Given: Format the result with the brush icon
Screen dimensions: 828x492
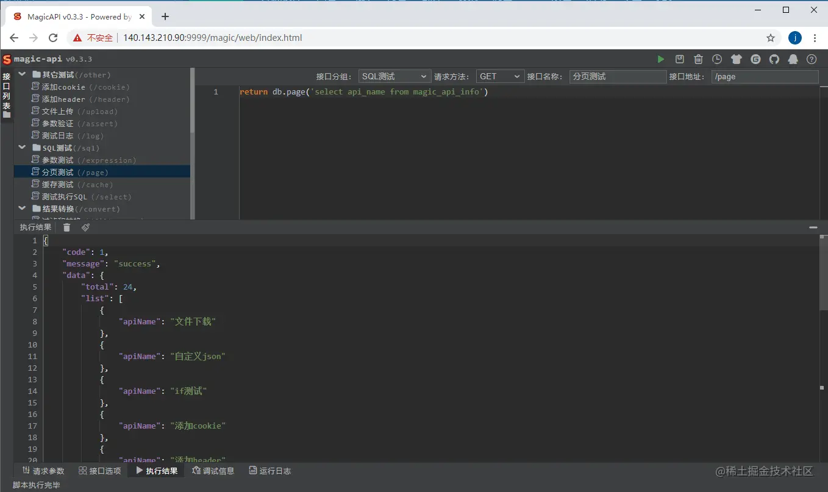Looking at the screenshot, I should (x=86, y=227).
